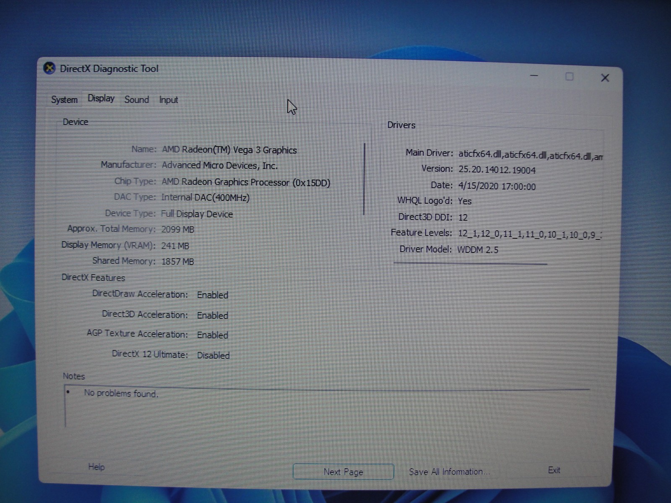Click the Notes box with 'No problems found.'
Screen dimensions: 671x503
click(x=327, y=407)
